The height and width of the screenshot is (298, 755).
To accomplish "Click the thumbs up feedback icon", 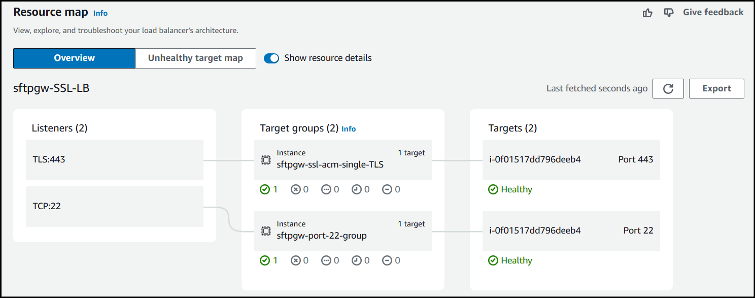I will [647, 13].
